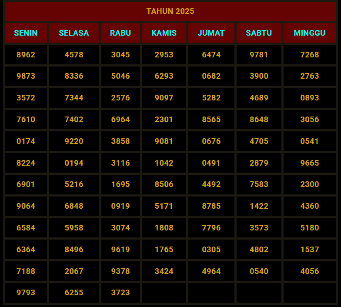Click cell with value 9081

pyautogui.click(x=164, y=141)
